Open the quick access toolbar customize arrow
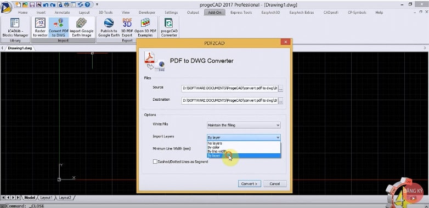Screen dimensions: 429x208 tap(97, 4)
